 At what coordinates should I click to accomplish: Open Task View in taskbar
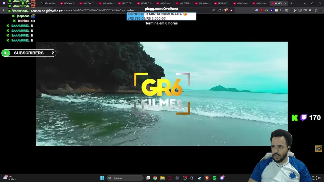click(x=148, y=178)
